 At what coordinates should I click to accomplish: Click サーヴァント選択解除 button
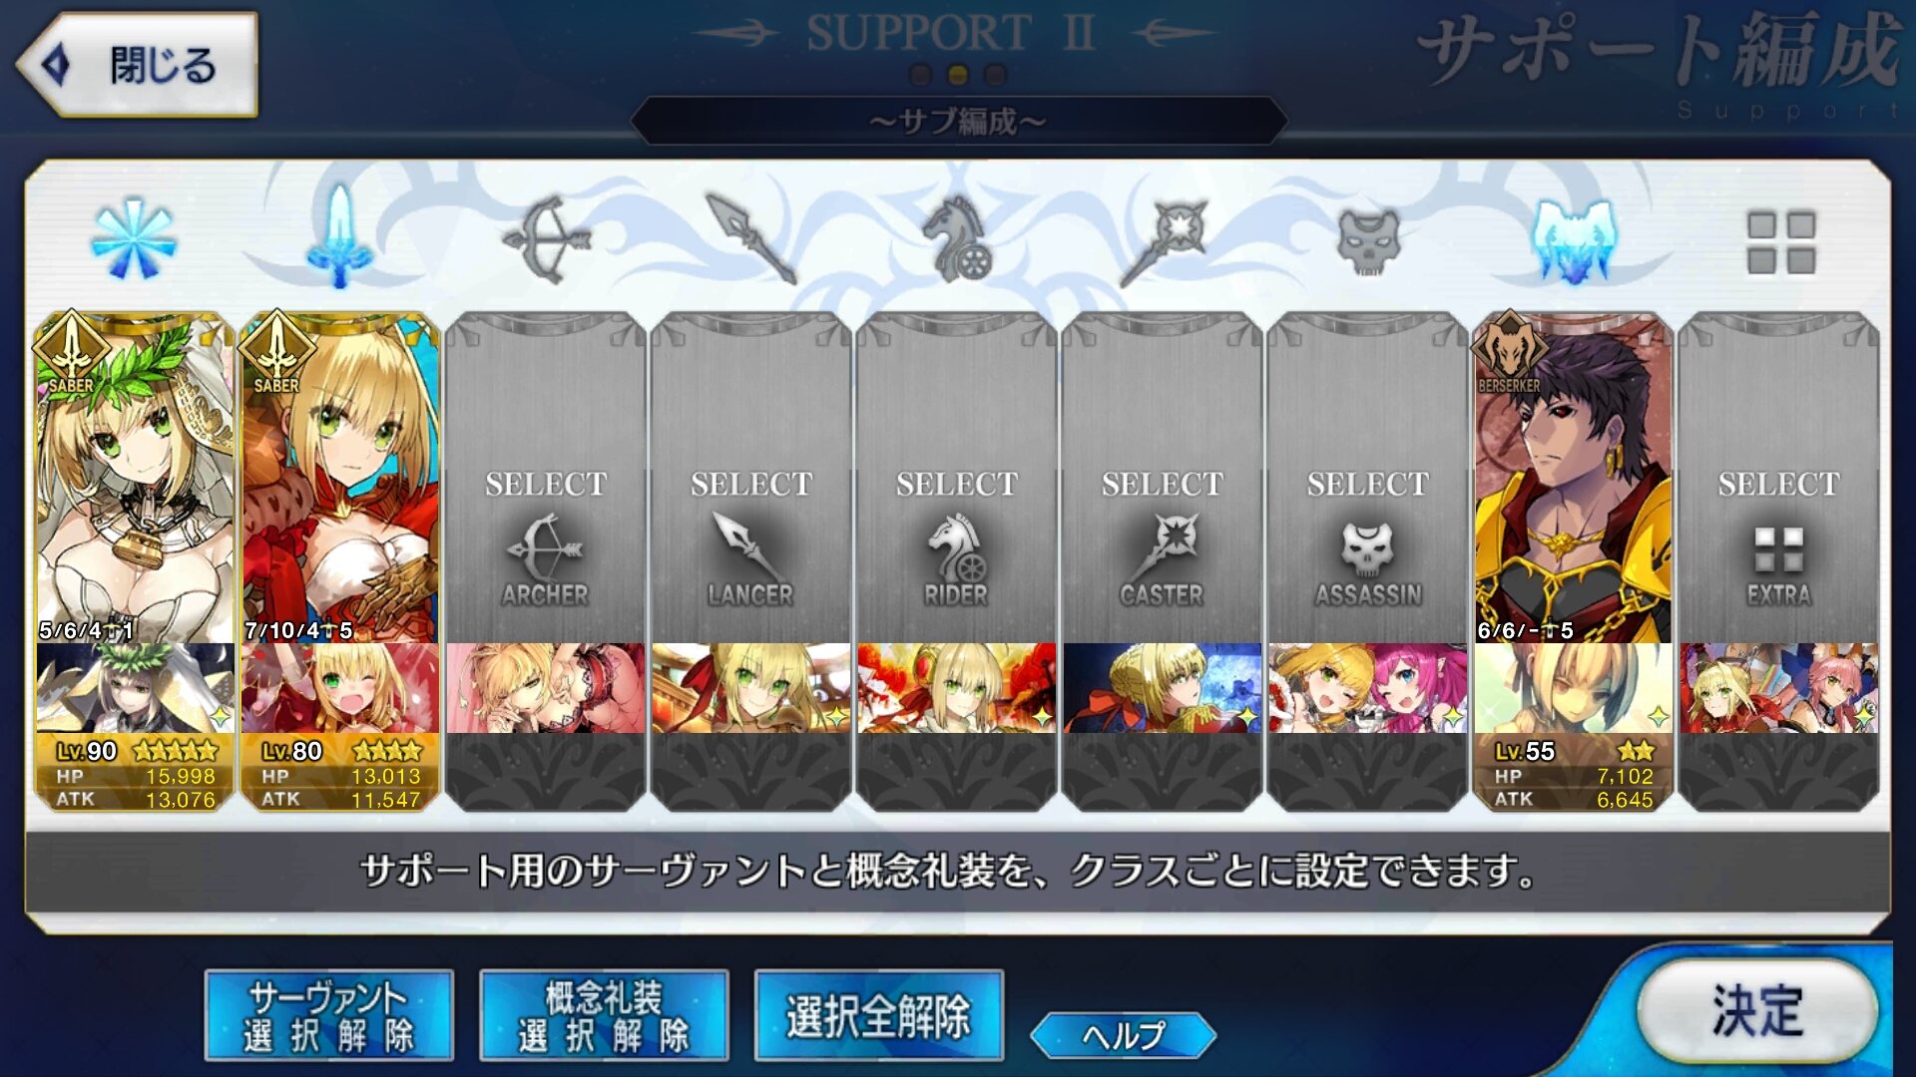click(x=329, y=1016)
